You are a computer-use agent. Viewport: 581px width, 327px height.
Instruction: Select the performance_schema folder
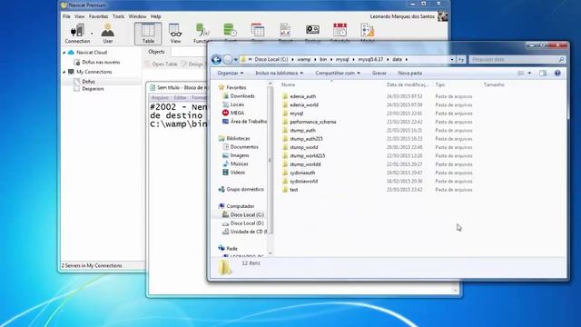312,122
